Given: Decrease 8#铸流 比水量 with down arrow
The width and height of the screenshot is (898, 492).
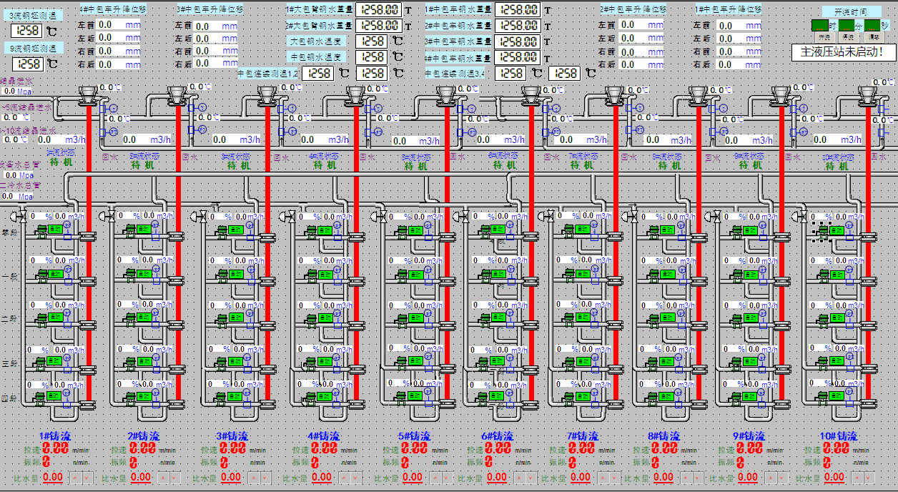Looking at the screenshot, I should pyautogui.click(x=699, y=477).
